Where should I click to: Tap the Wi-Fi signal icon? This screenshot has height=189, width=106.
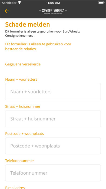click(x=19, y=3)
